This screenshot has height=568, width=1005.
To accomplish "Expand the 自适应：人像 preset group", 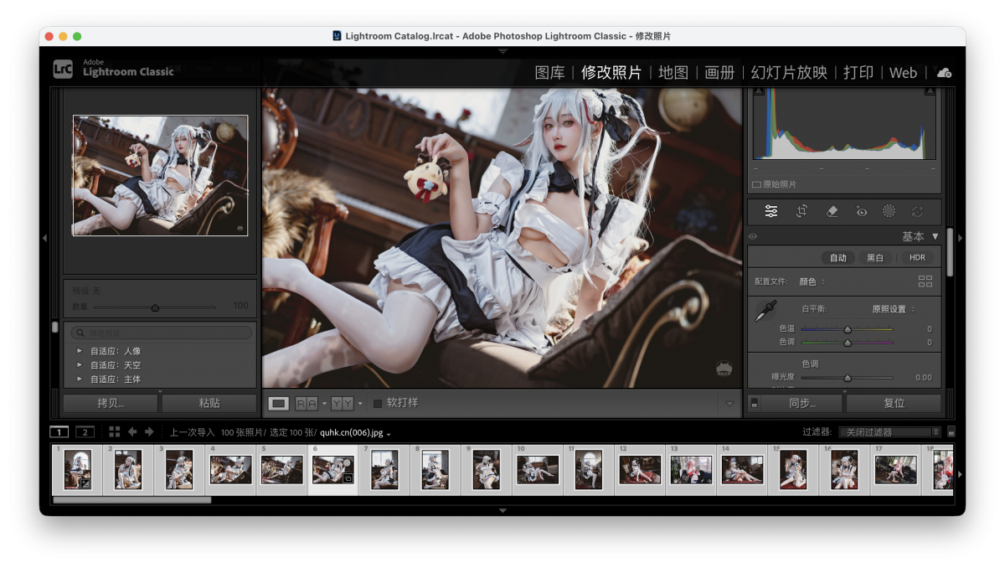I will tap(80, 351).
